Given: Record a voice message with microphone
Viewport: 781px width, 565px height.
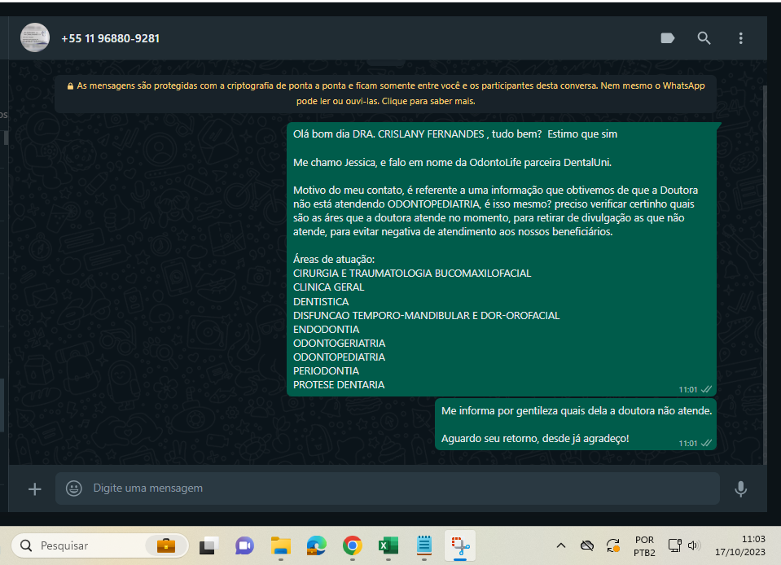Looking at the screenshot, I should [740, 488].
